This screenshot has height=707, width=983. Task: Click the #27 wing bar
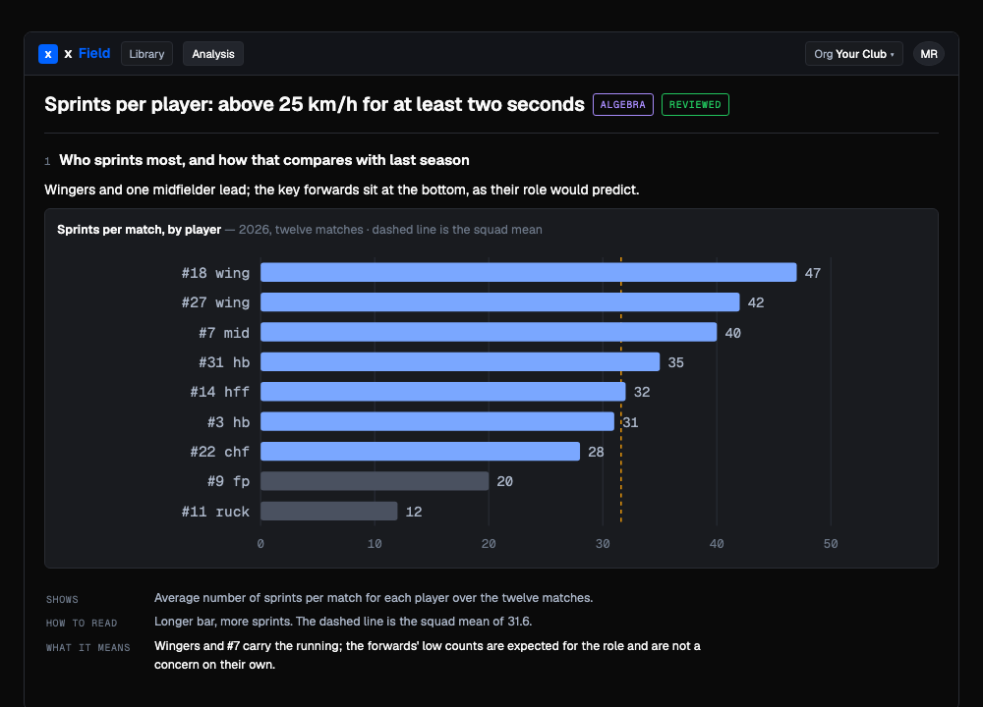500,302
